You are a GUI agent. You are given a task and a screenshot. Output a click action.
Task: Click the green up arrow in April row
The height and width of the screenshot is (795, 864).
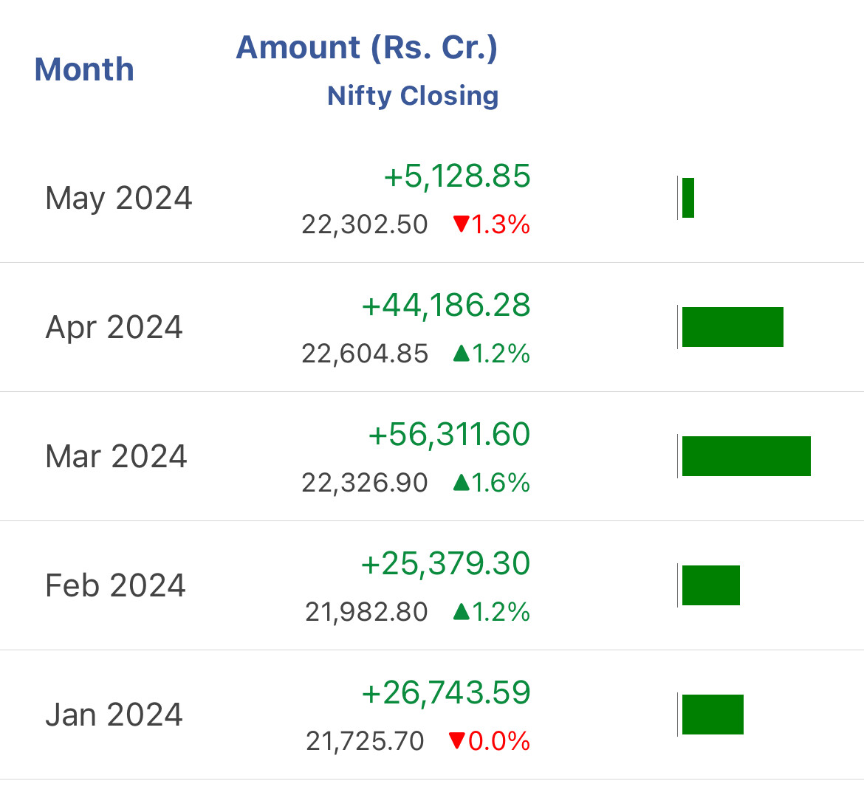coord(462,354)
